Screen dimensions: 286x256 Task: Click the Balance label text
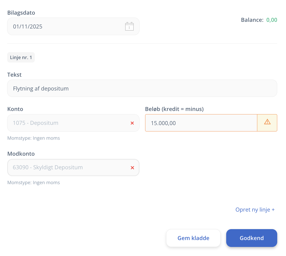coord(252,20)
